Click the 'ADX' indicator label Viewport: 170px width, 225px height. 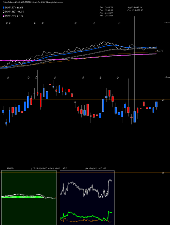coord(65,168)
